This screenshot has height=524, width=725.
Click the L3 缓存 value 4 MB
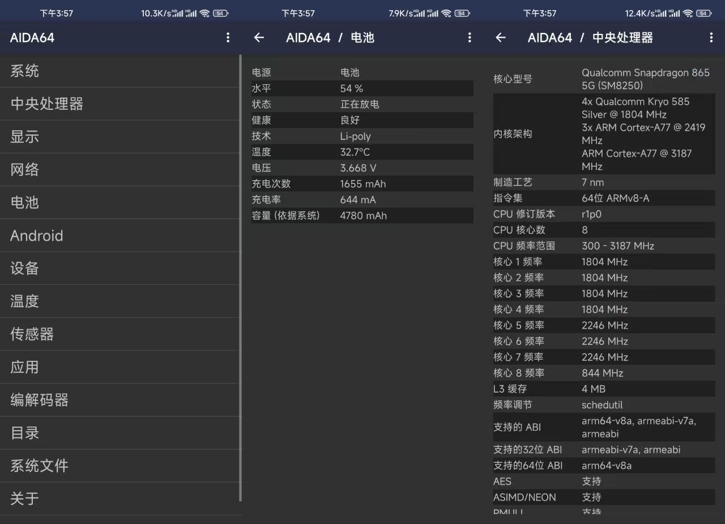coord(594,389)
